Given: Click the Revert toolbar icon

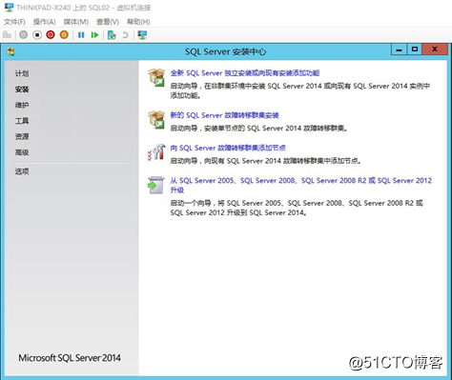Looking at the screenshot, I should tap(125, 35).
